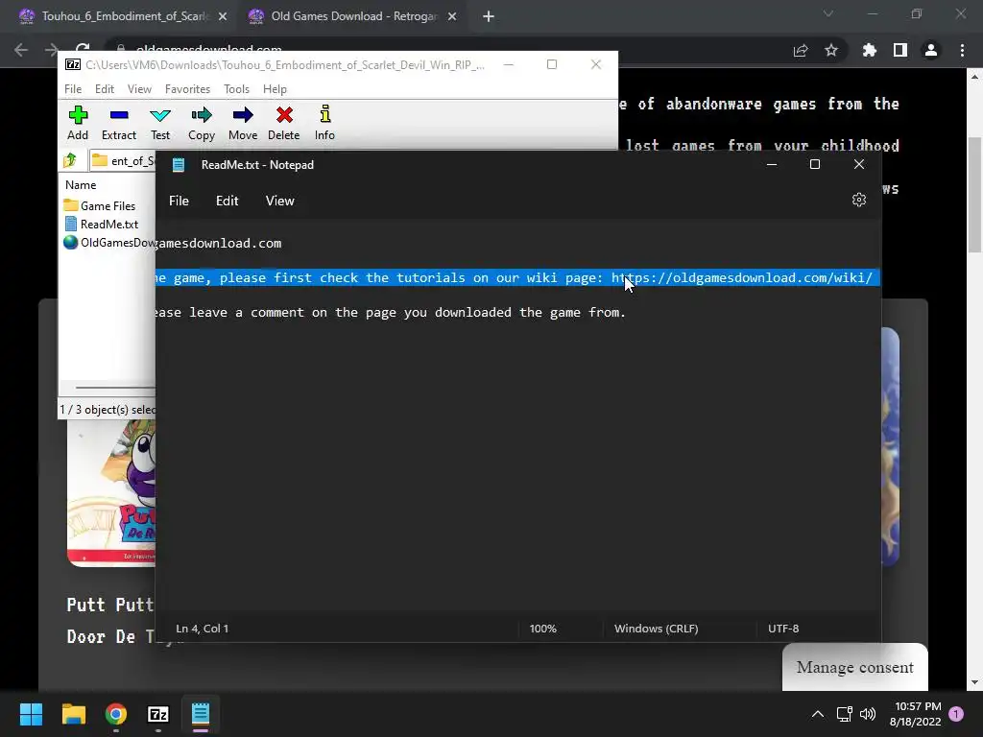Share this page from Chrome address bar
The width and height of the screenshot is (983, 737).
801,50
